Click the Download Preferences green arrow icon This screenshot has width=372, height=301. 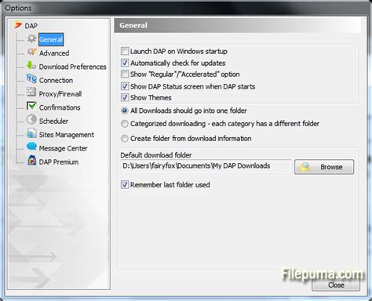pos(31,66)
